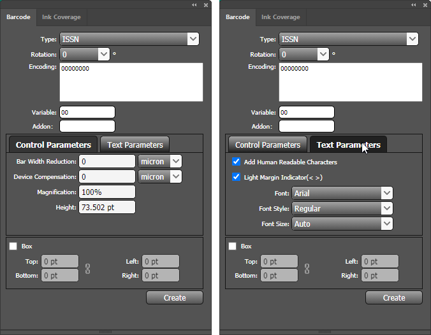Viewport: 431px width, 335px height.
Task: Click the chain link icon in the Font Style panel
Action: [x=307, y=268]
